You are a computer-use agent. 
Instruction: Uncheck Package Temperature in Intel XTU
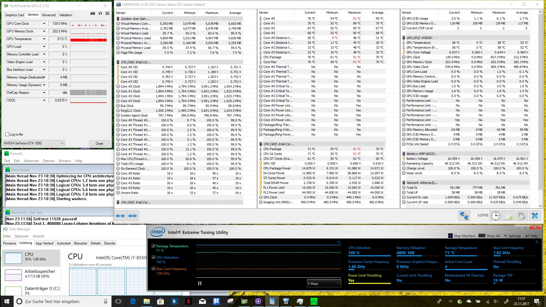(153, 246)
